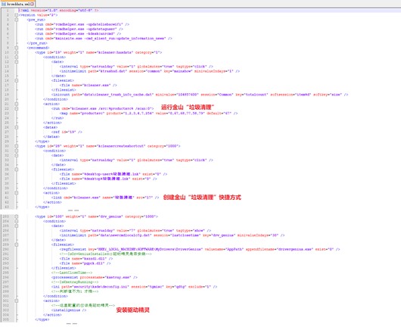Collapse the <condition> fold on line 11
The width and height of the screenshot is (401, 327).
click(x=17, y=57)
